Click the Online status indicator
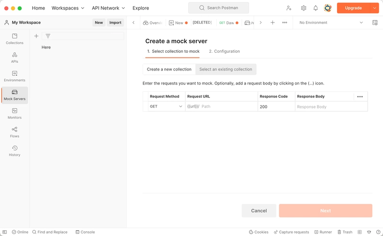The width and height of the screenshot is (383, 236). click(x=20, y=232)
